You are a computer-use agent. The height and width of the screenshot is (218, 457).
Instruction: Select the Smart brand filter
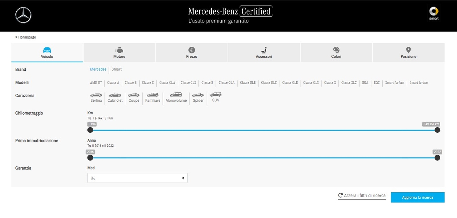(116, 69)
